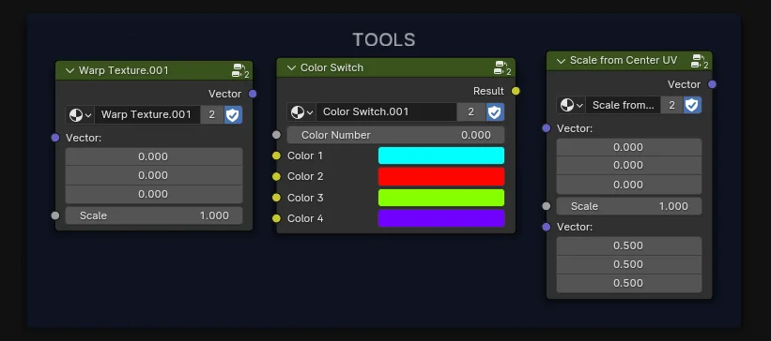This screenshot has height=341, width=771.
Task: Click the Color 2 input socket
Action: pos(276,176)
